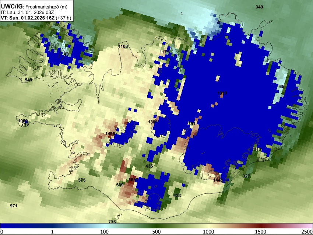This screenshot has height=235, width=313.
Task: Click map value label 327
Action: tap(246, 176)
